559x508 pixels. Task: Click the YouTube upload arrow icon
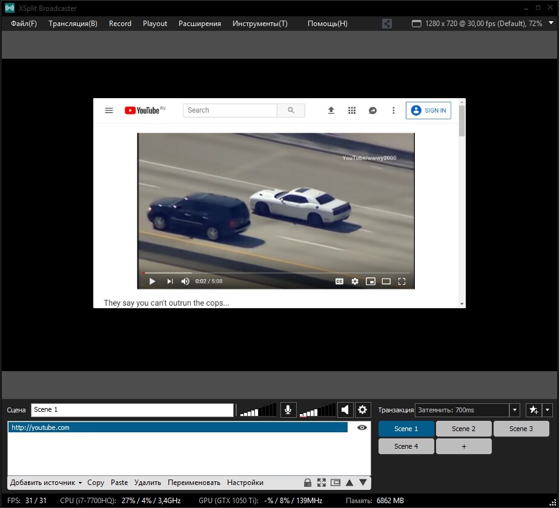click(331, 111)
